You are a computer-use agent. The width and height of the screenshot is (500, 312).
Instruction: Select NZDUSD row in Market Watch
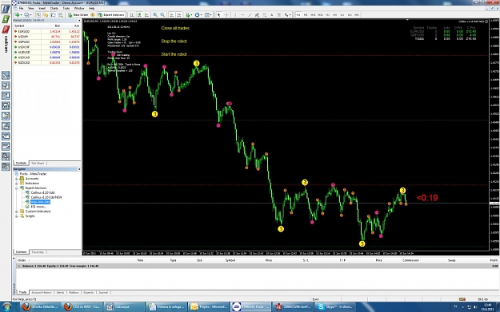point(47,63)
